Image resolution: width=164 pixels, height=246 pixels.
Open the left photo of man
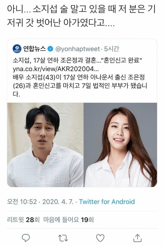[45, 145]
